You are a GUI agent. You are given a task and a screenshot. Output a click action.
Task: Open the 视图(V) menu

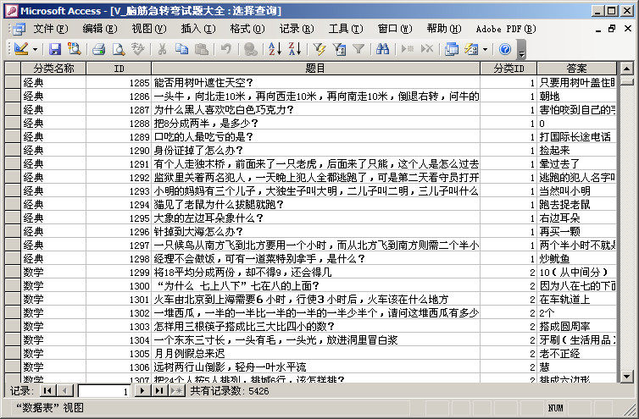(x=149, y=29)
